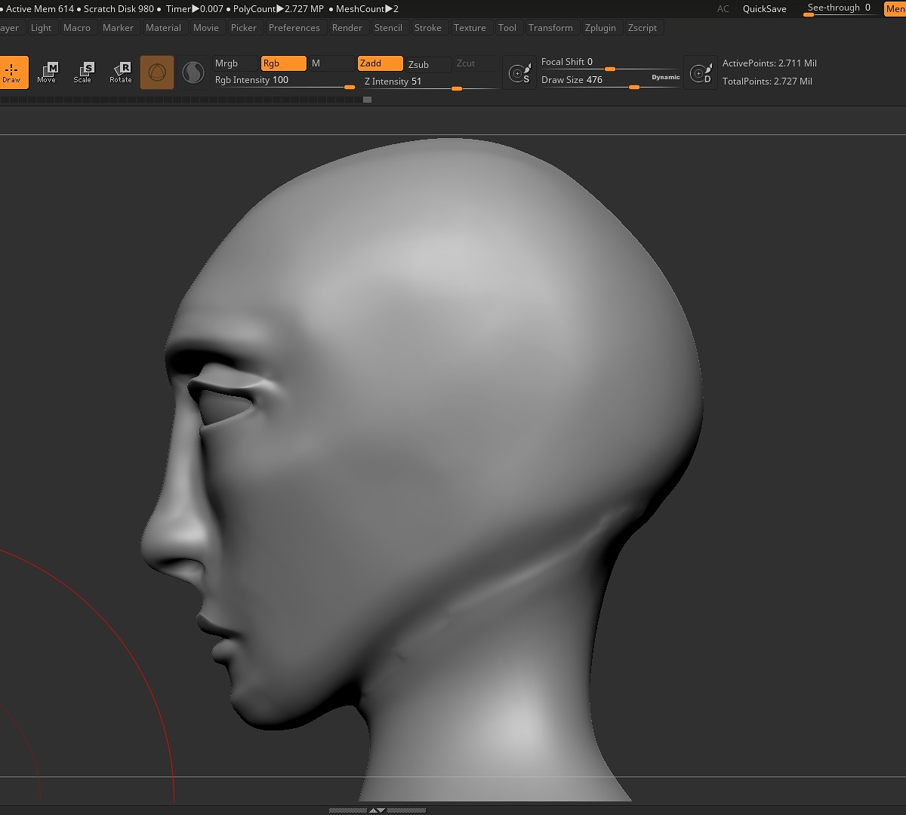Click the Timer 0.007 status
The image size is (906, 815).
pos(195,9)
